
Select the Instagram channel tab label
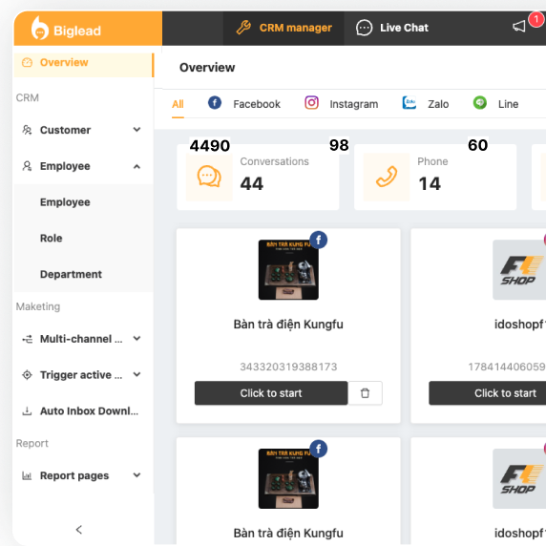pos(354,104)
